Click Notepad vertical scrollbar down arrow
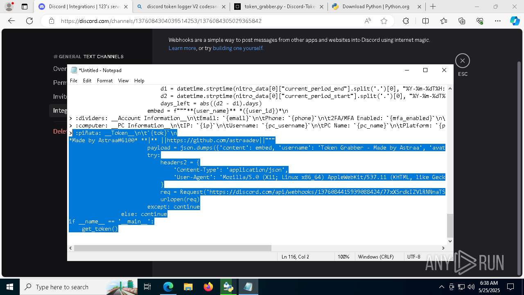The height and width of the screenshot is (295, 524). 450,241
